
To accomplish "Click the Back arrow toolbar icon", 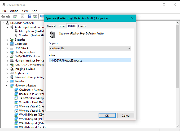I will [3, 17].
